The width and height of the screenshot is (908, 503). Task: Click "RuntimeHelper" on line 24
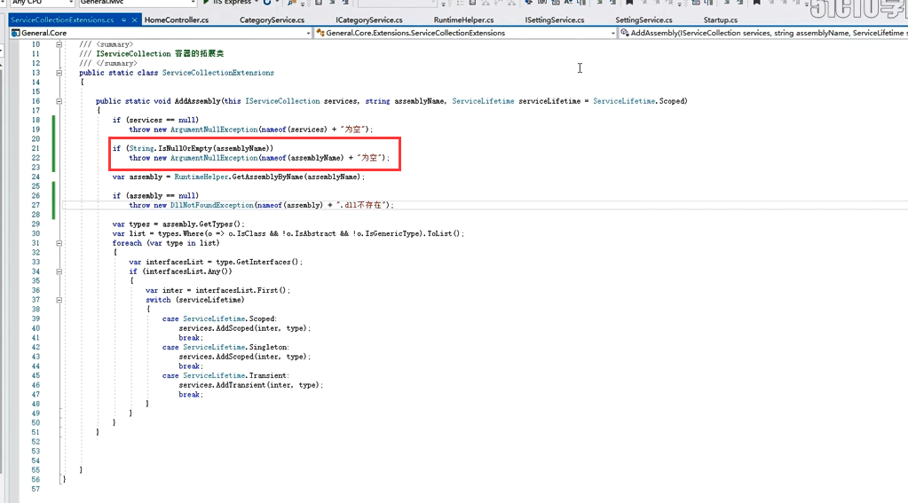click(201, 177)
